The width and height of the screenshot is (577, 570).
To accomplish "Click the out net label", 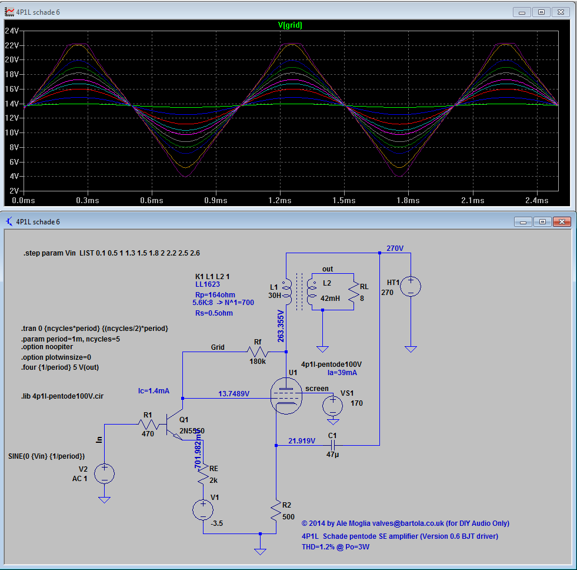I will (328, 269).
